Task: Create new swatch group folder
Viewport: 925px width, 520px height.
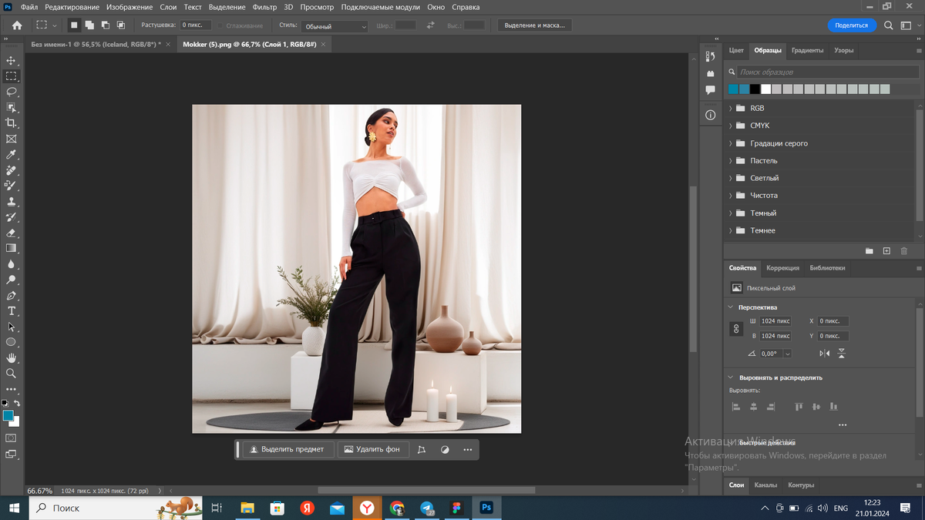Action: 869,251
